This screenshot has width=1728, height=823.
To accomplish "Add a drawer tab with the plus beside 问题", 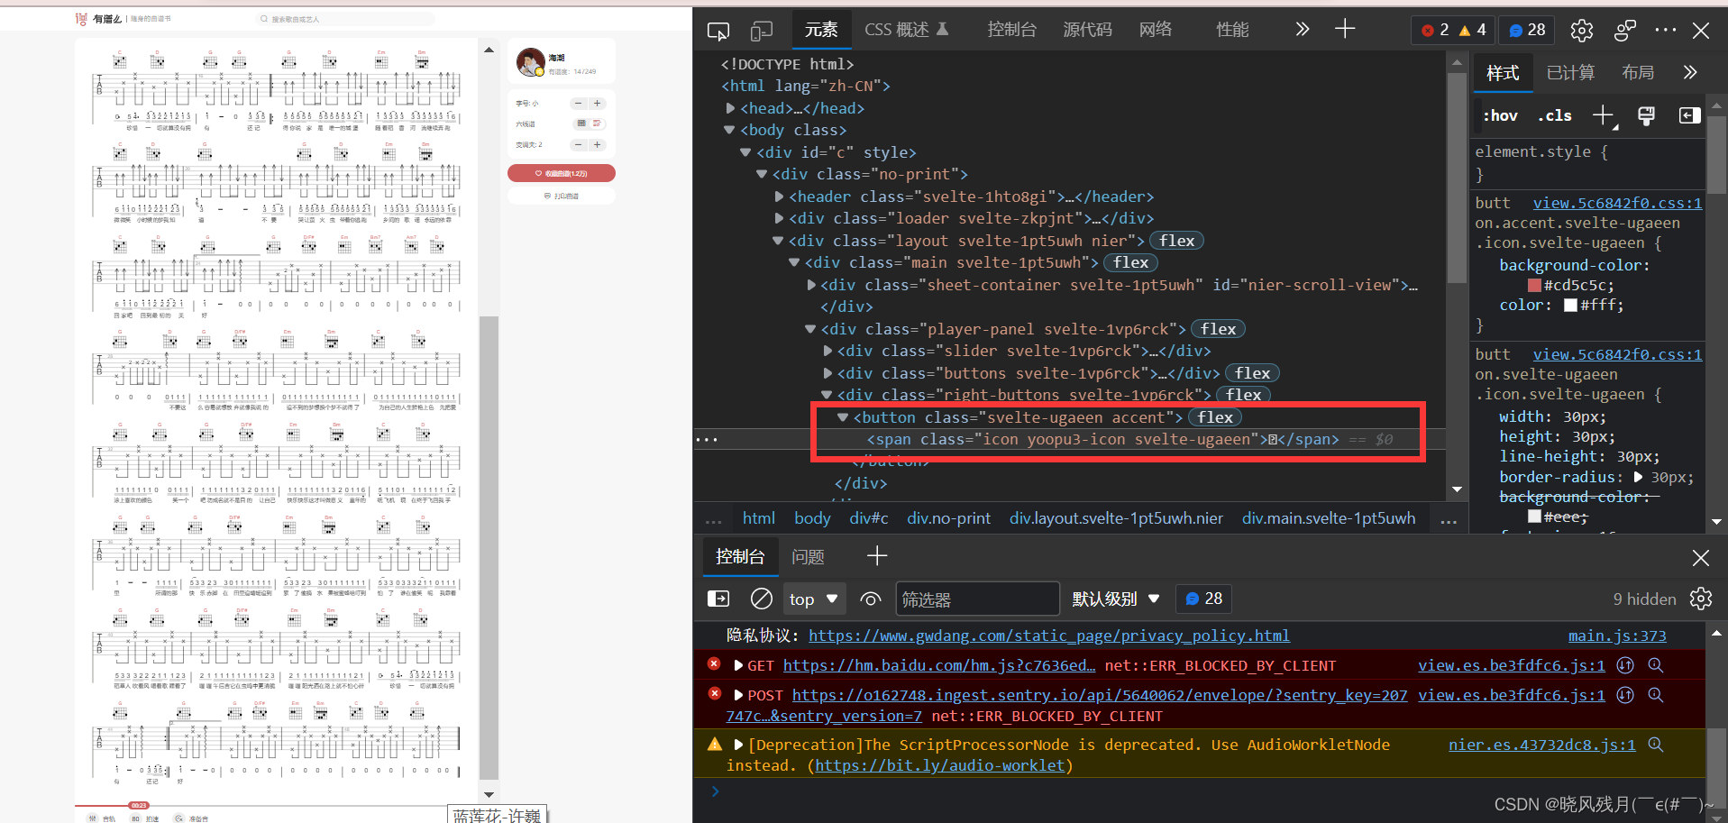I will pyautogui.click(x=876, y=556).
